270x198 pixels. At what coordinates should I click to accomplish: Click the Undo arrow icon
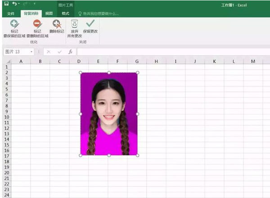coord(15,4)
